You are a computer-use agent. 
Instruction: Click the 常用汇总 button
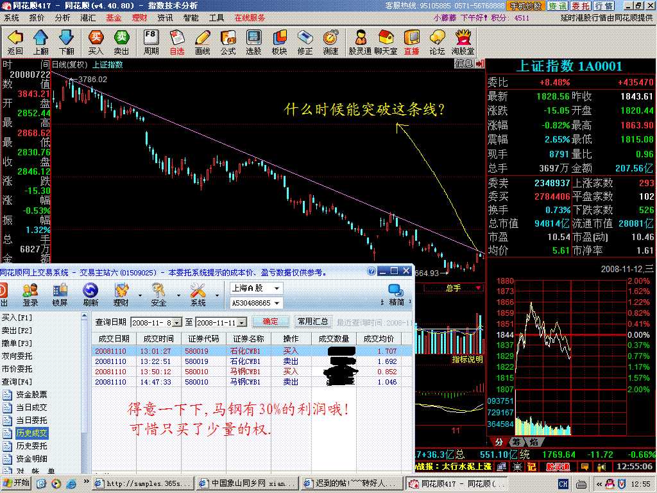click(x=312, y=322)
